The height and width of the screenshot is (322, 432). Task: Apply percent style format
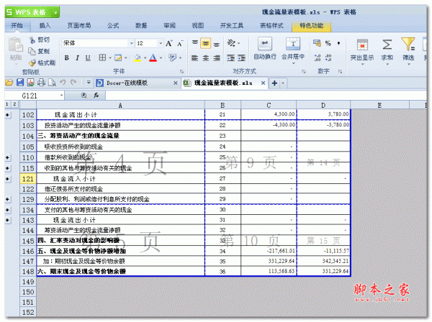328,43
